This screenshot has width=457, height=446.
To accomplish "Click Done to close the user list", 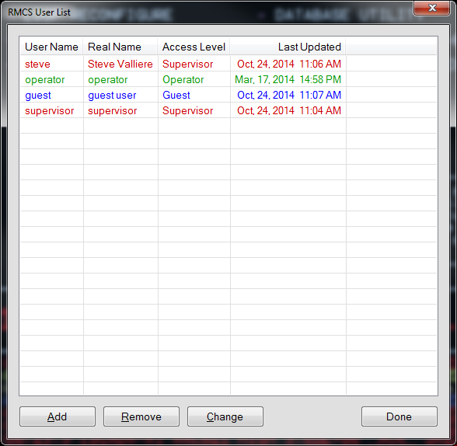I will [x=399, y=416].
